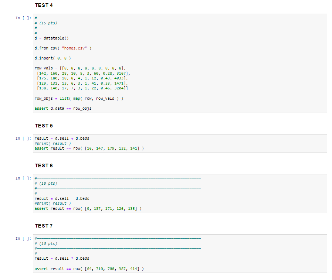
Task: Click the assert line in the TEST 7 cell
Action: [89, 269]
